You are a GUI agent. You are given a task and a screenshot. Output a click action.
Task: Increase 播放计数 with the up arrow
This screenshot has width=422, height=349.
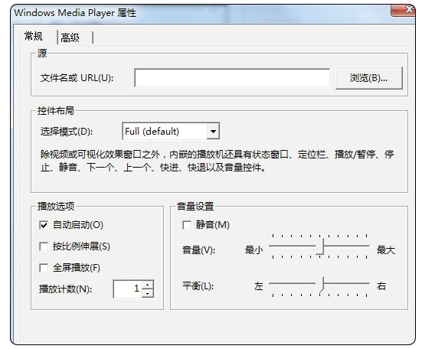tap(148, 285)
